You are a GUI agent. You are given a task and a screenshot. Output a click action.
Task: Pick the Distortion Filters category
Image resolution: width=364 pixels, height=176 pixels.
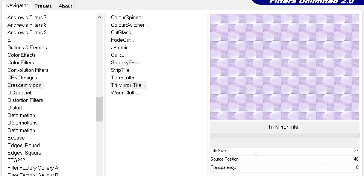coord(25,100)
